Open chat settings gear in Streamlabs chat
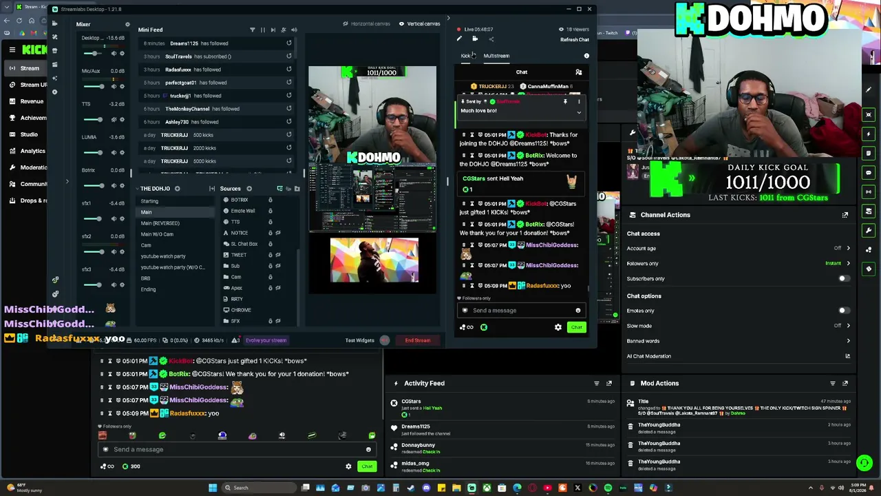The image size is (881, 496). 558,327
